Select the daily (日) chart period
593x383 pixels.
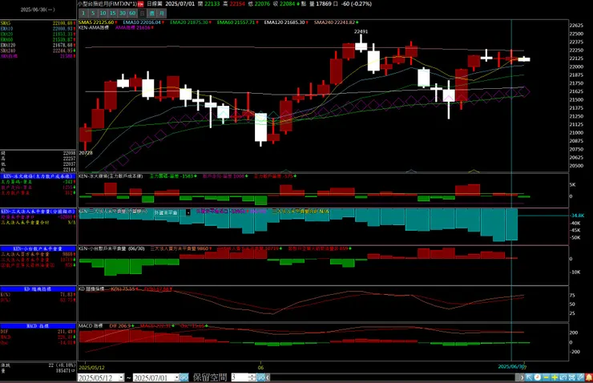click(x=142, y=14)
